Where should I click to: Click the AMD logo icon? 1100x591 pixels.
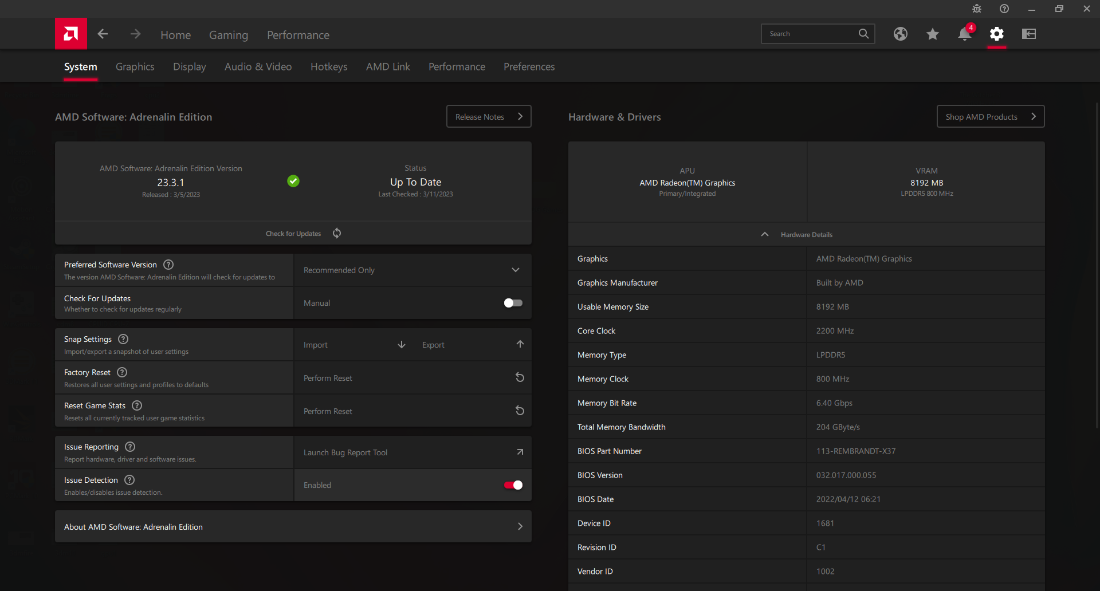71,34
